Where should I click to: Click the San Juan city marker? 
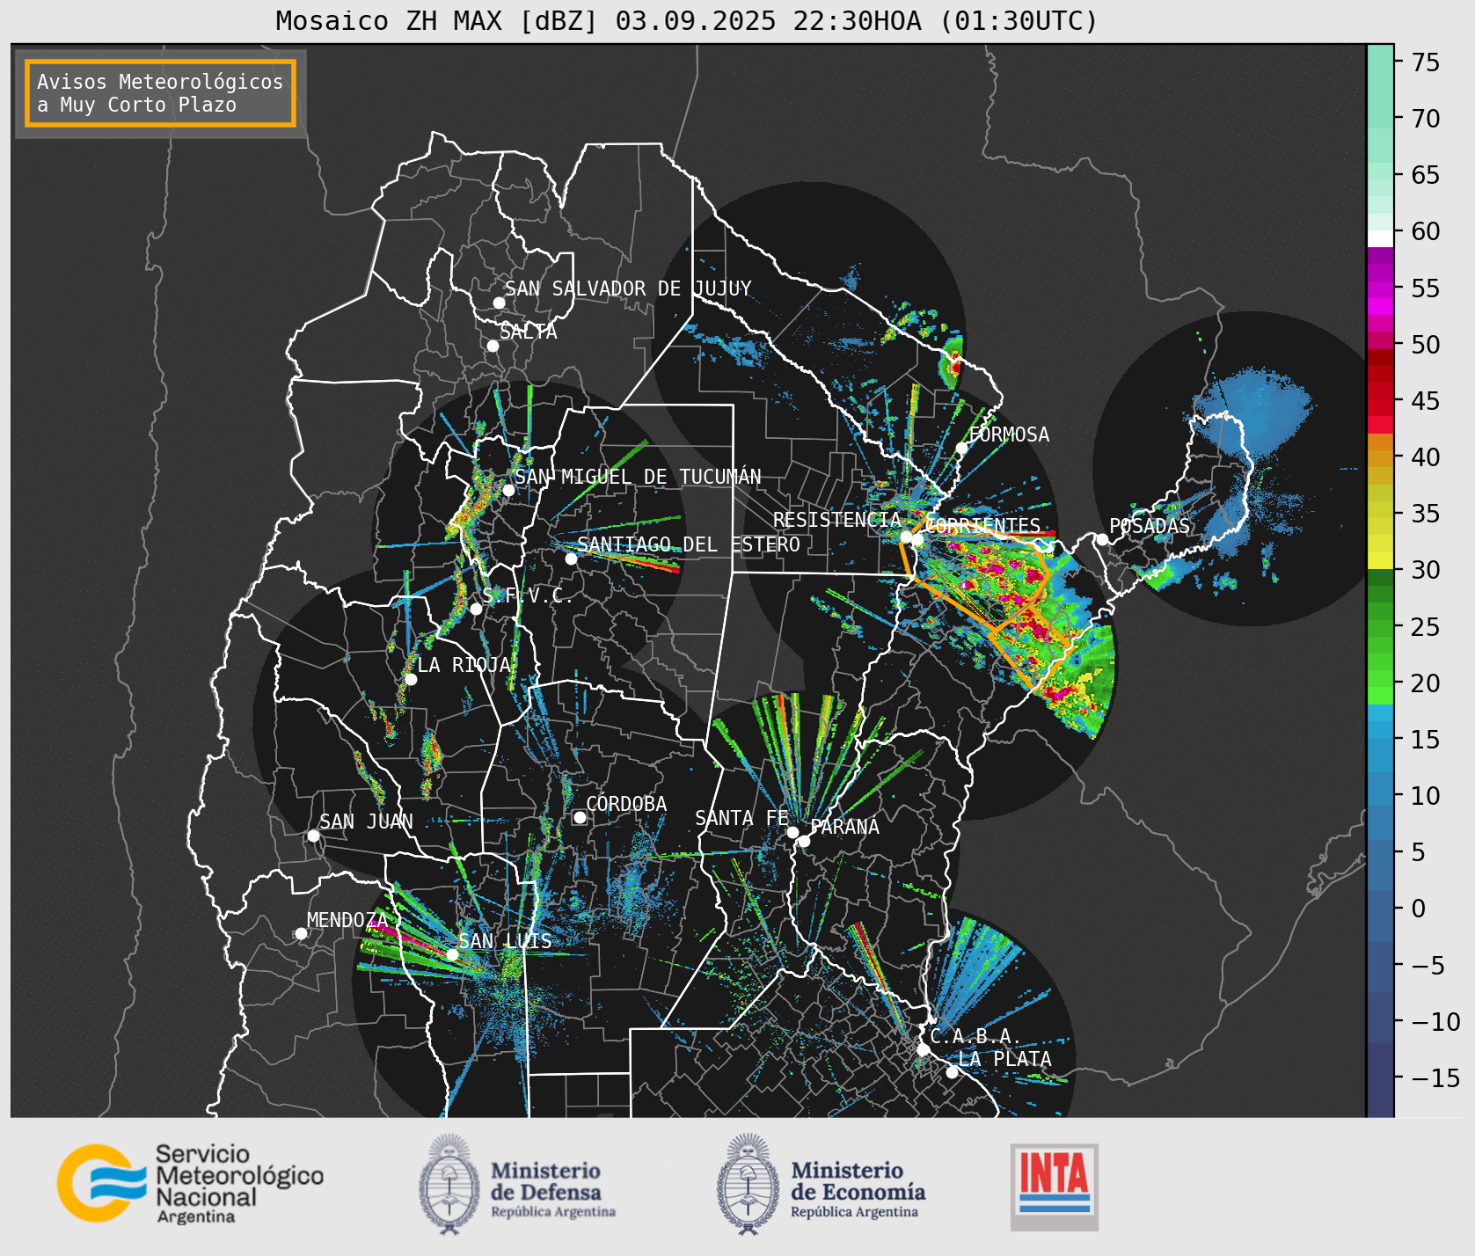click(x=313, y=836)
